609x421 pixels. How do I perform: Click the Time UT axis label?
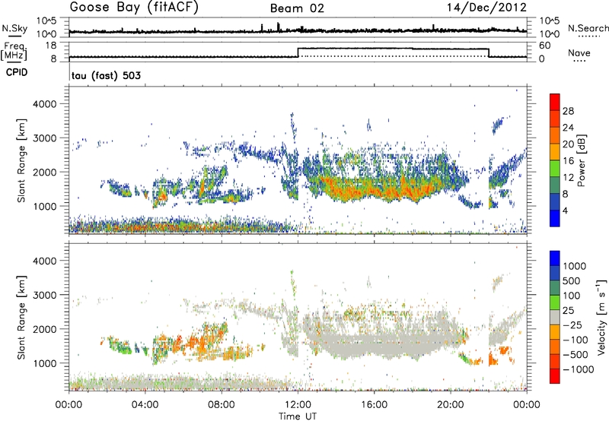pos(298,416)
